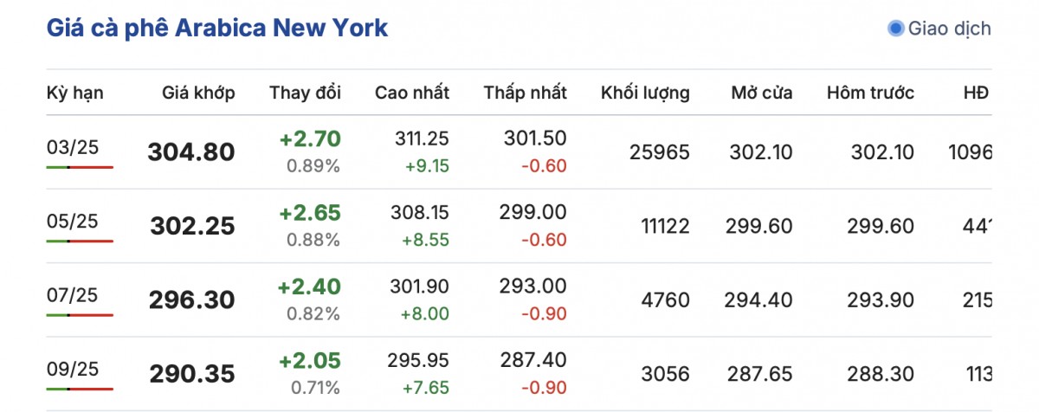Click the green-red bar under 07/25
This screenshot has height=412, width=1039.
80,315
